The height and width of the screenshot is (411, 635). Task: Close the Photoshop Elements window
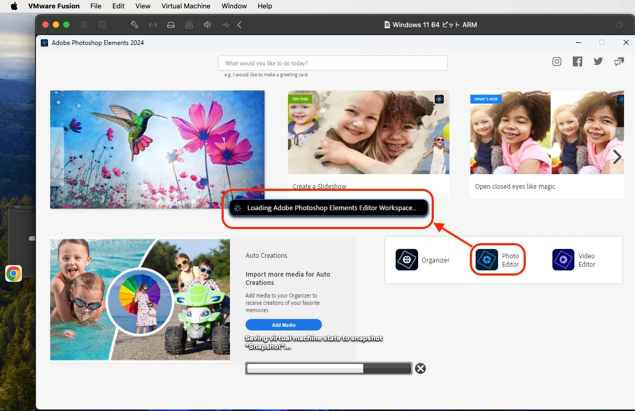(x=626, y=42)
